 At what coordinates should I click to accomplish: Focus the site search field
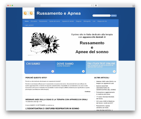point(102,15)
